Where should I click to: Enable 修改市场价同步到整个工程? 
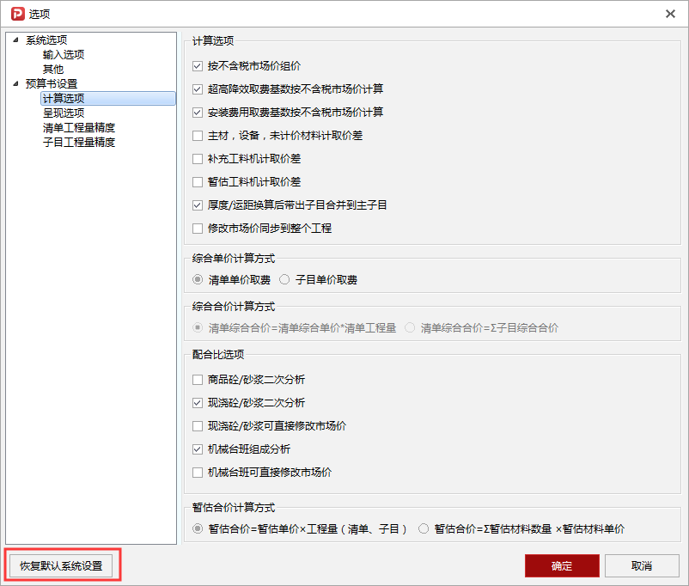(x=195, y=229)
